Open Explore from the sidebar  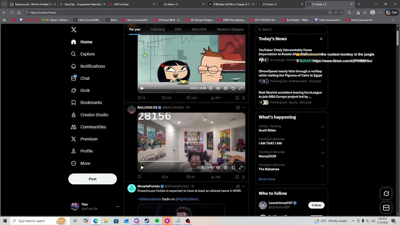tap(83, 54)
